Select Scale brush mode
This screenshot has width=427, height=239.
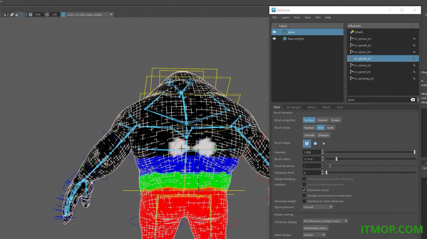pos(330,128)
